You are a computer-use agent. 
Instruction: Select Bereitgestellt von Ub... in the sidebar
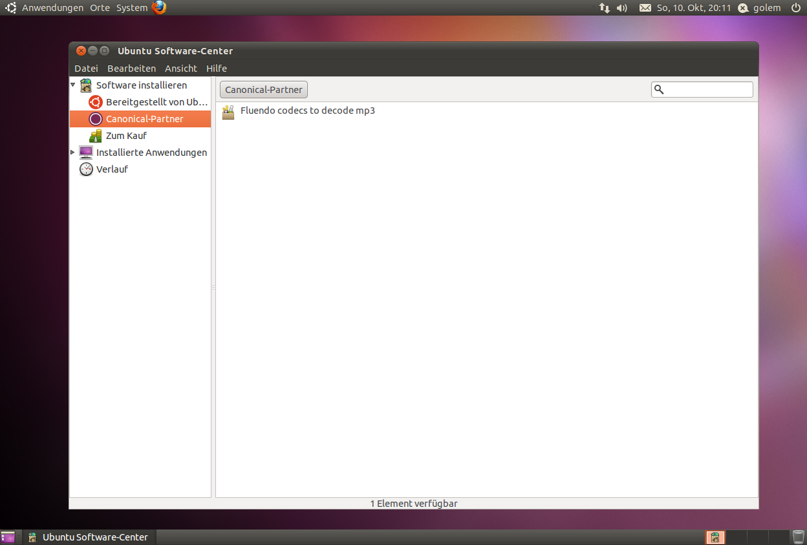coord(157,102)
